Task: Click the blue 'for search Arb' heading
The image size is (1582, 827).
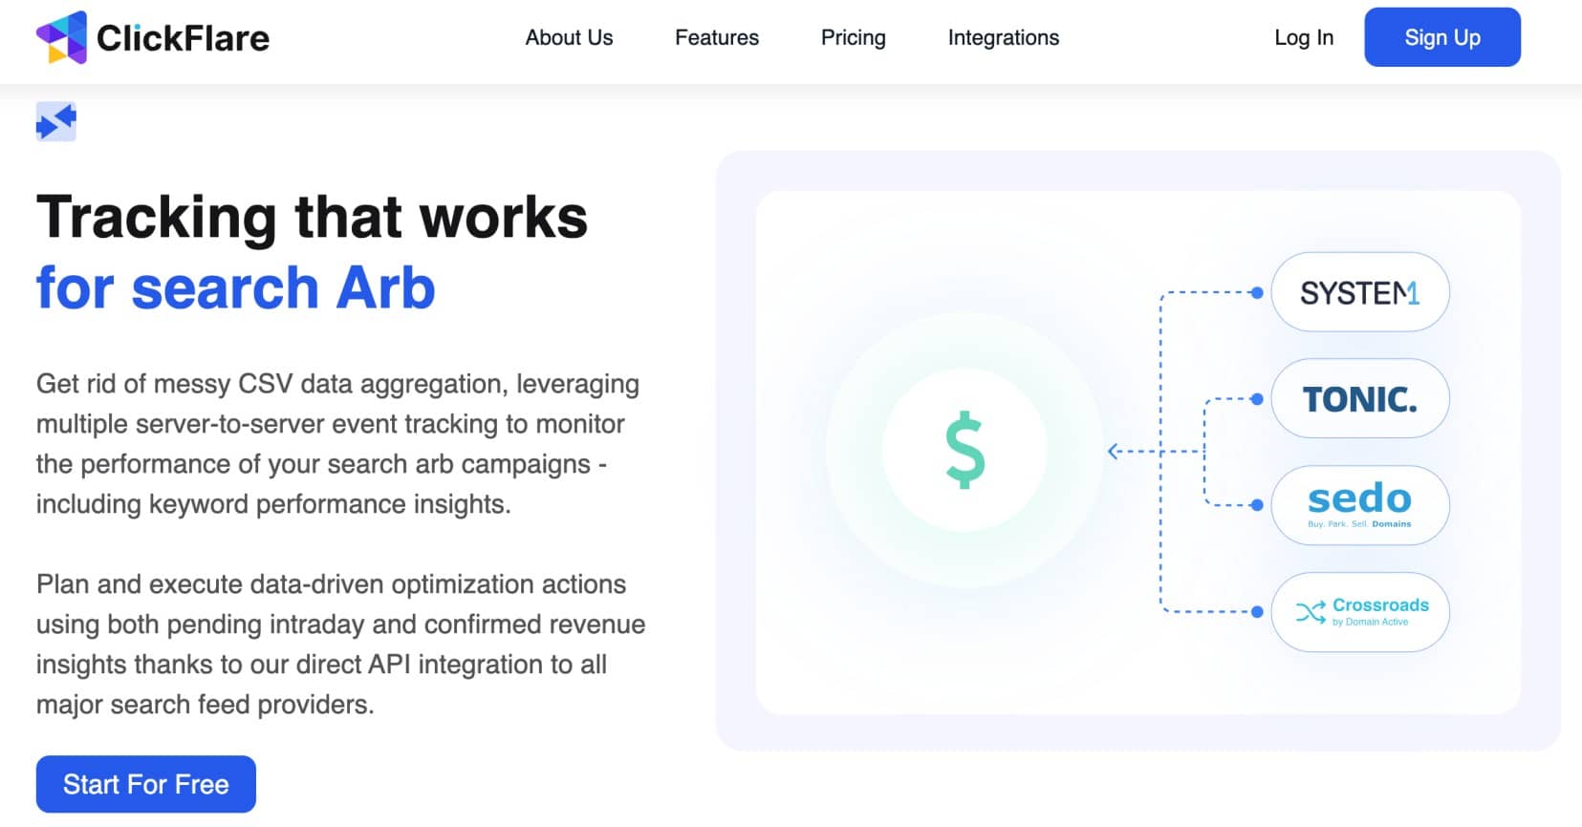Action: point(236,288)
